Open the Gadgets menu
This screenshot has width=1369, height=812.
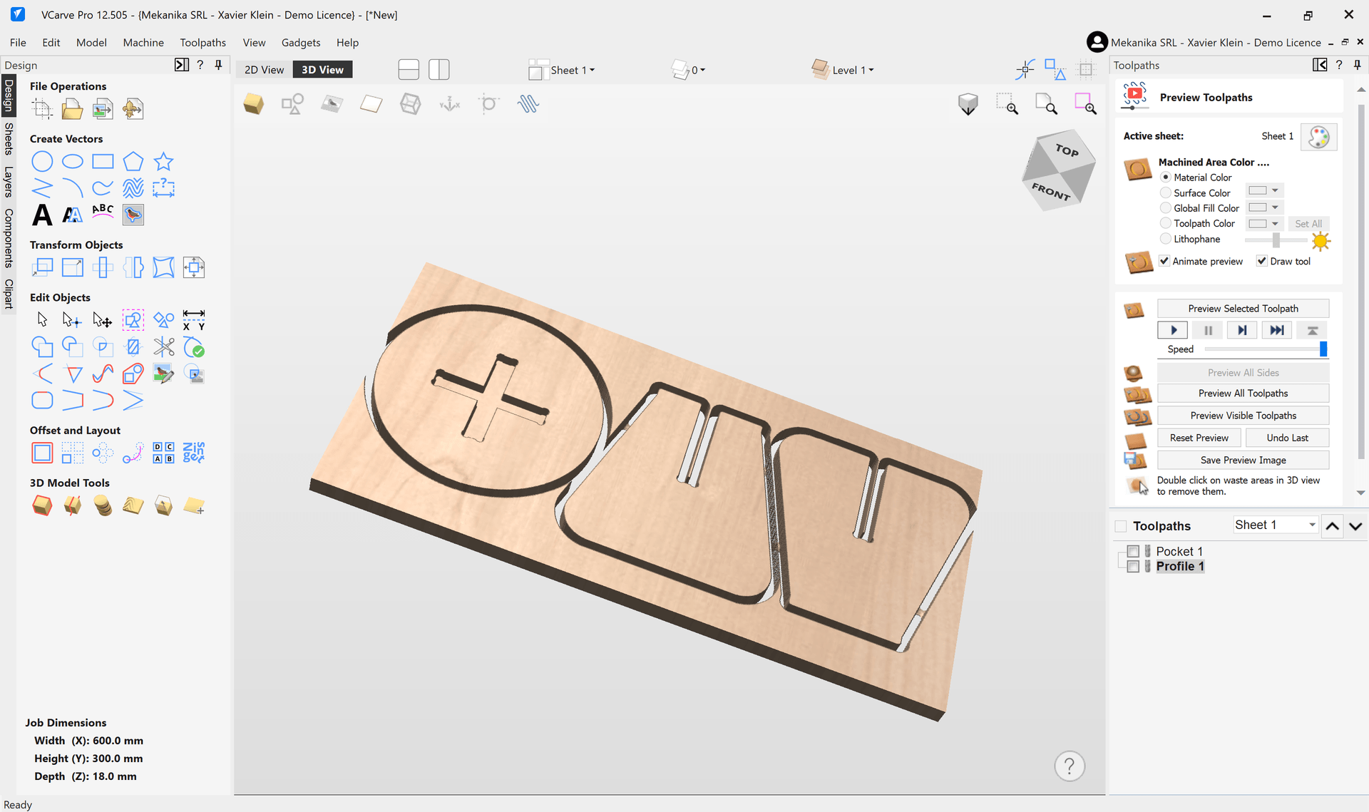coord(300,42)
